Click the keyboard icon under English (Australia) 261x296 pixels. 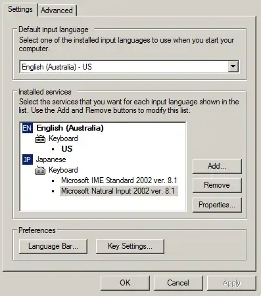(x=40, y=138)
